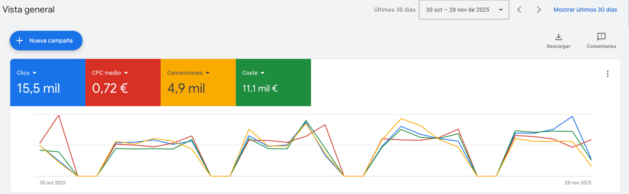Open the Comentarios feedback icon

click(x=601, y=37)
